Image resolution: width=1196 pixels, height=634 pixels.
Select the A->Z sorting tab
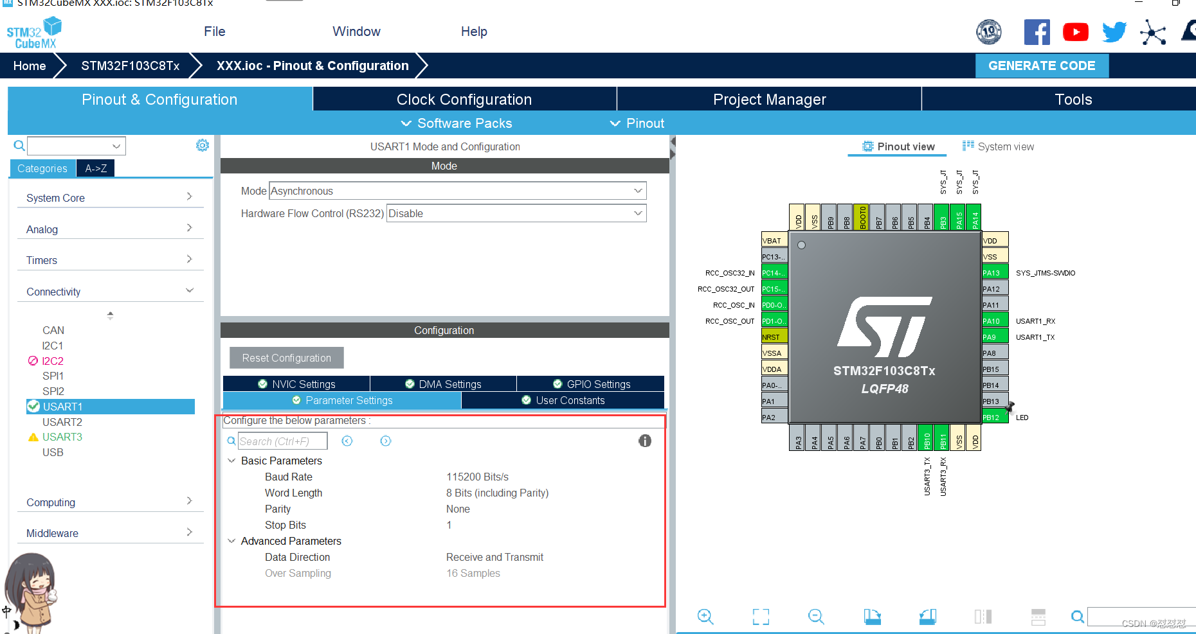95,168
